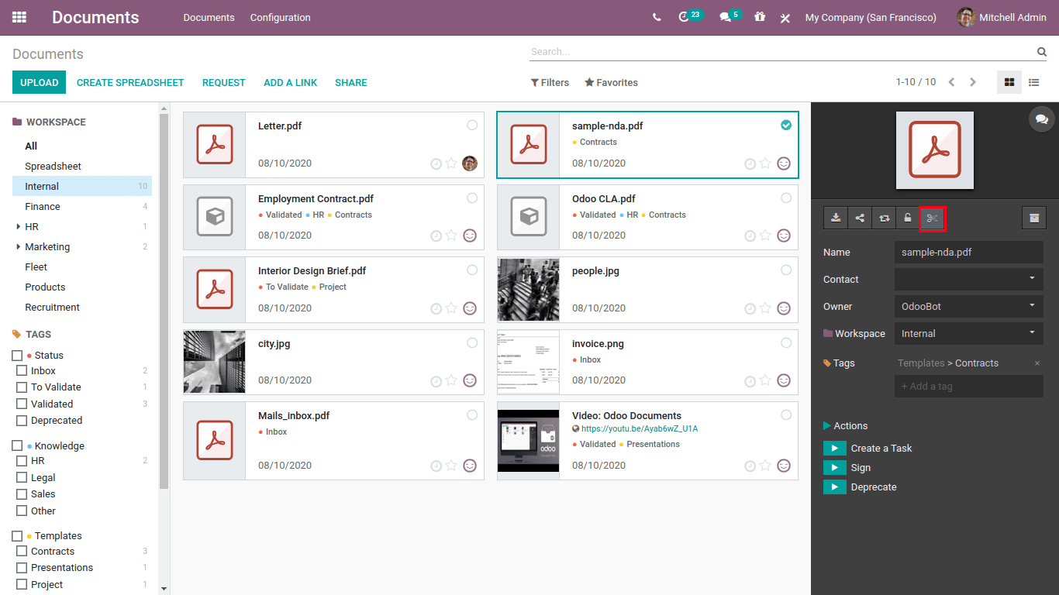Open the youtu.be video link
This screenshot has height=595, width=1059.
[x=640, y=428]
